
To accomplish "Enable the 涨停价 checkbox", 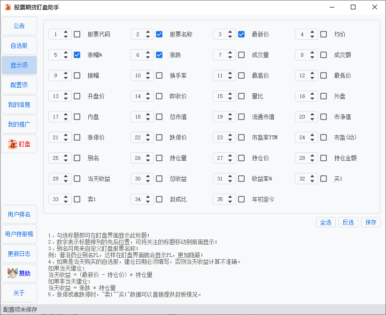I will tap(77, 137).
